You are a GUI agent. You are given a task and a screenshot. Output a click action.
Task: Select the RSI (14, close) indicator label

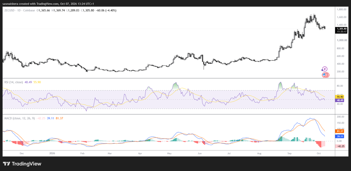coord(13,82)
